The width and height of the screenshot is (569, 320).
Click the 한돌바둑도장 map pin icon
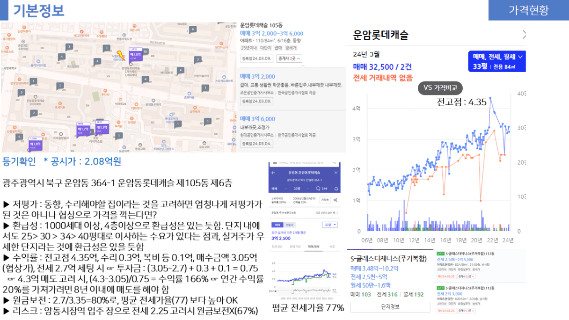pyautogui.click(x=124, y=35)
